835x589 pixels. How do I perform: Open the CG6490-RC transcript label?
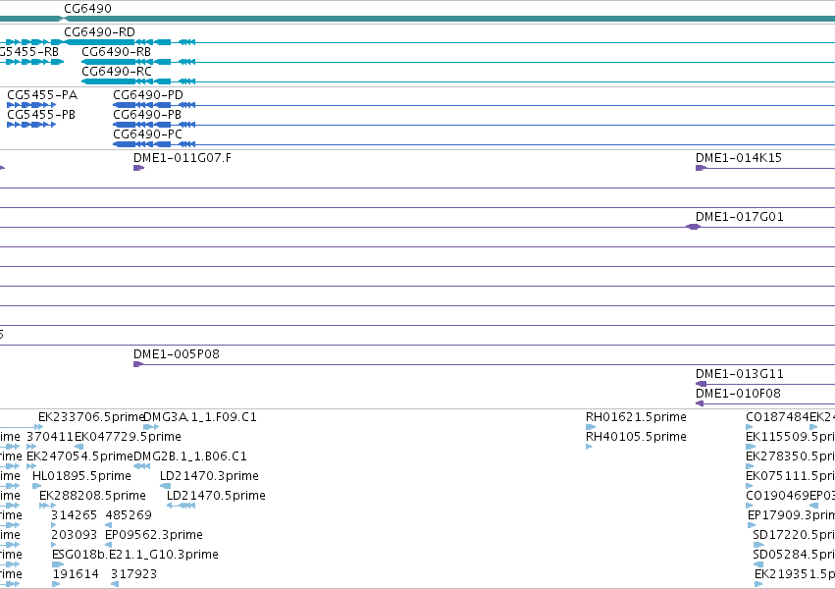(117, 72)
